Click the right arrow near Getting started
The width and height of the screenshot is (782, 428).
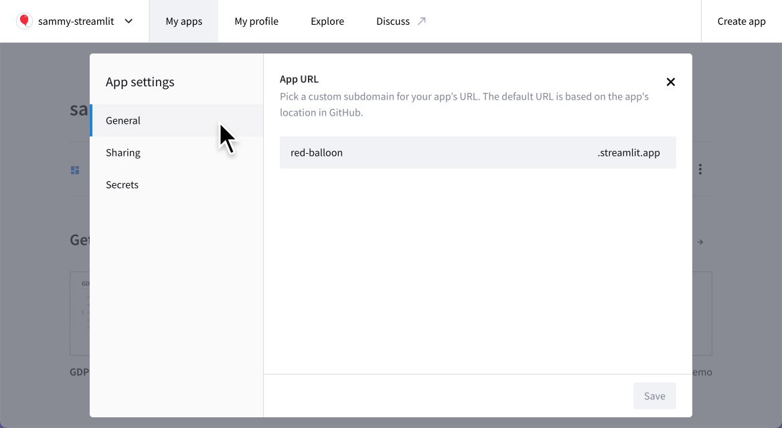pyautogui.click(x=700, y=241)
